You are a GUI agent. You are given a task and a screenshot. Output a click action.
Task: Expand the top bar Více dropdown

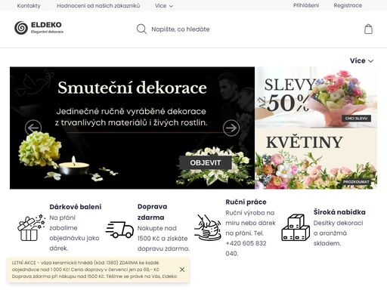164,6
